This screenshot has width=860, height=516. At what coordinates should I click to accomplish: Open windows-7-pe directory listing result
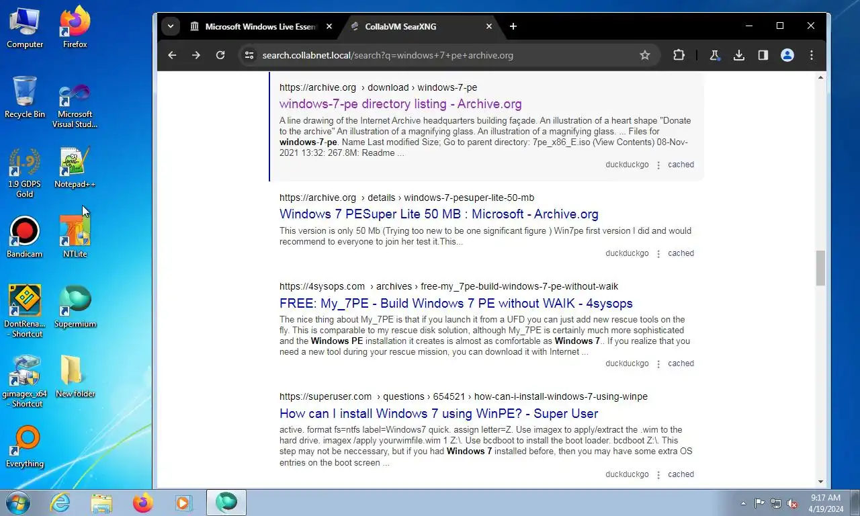pos(400,104)
